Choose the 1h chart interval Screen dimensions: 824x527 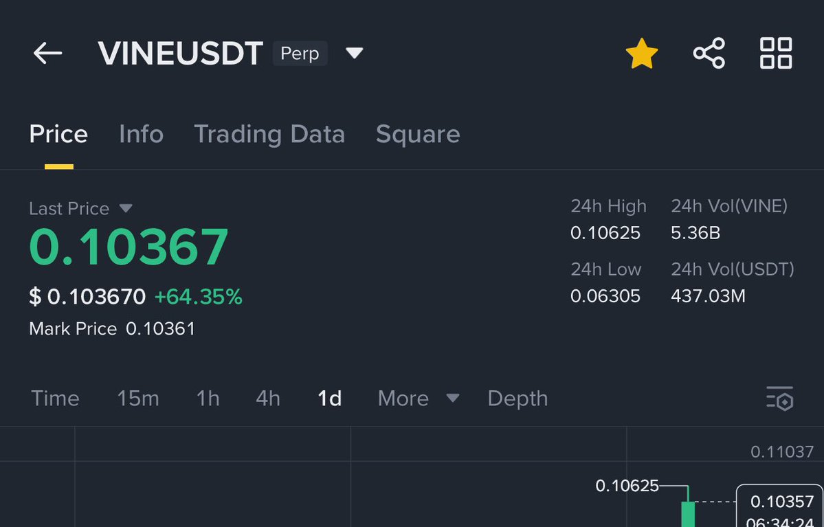point(208,399)
